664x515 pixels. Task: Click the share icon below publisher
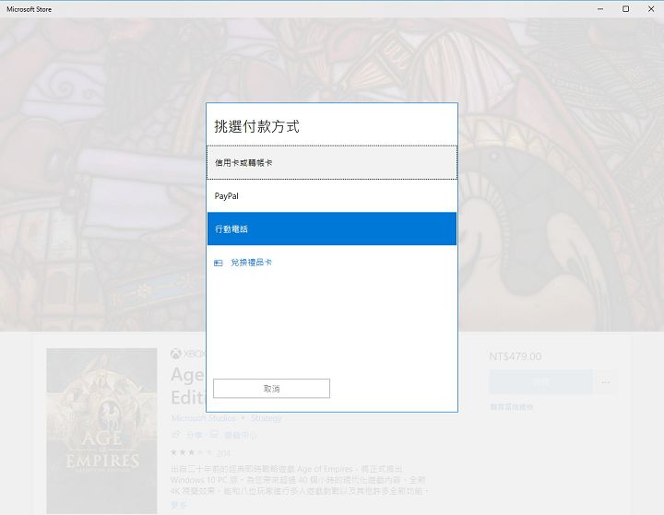tap(175, 435)
